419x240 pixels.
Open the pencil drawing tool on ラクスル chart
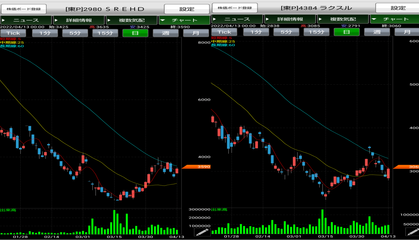click(x=412, y=232)
